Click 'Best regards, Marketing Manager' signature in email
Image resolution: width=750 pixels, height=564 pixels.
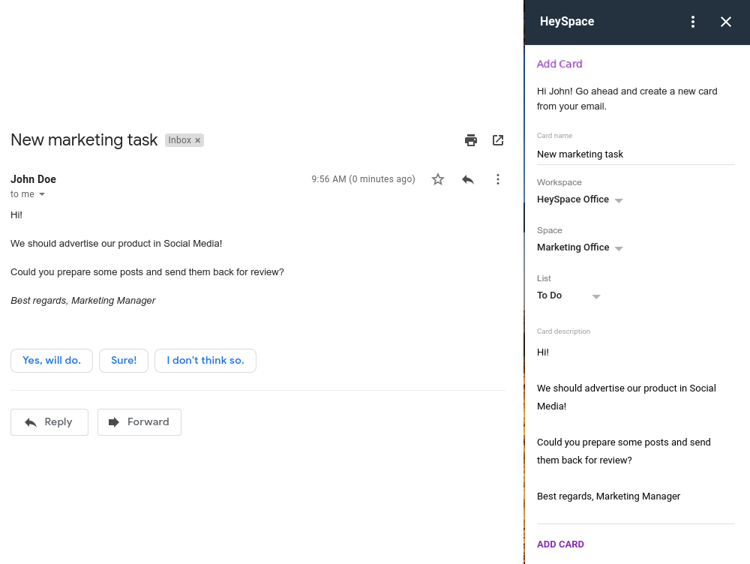pos(83,301)
